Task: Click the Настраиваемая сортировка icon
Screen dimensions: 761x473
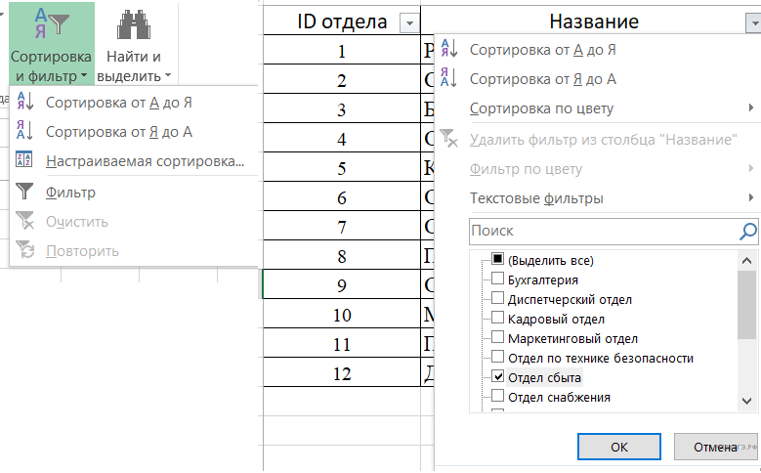Action: [x=25, y=161]
